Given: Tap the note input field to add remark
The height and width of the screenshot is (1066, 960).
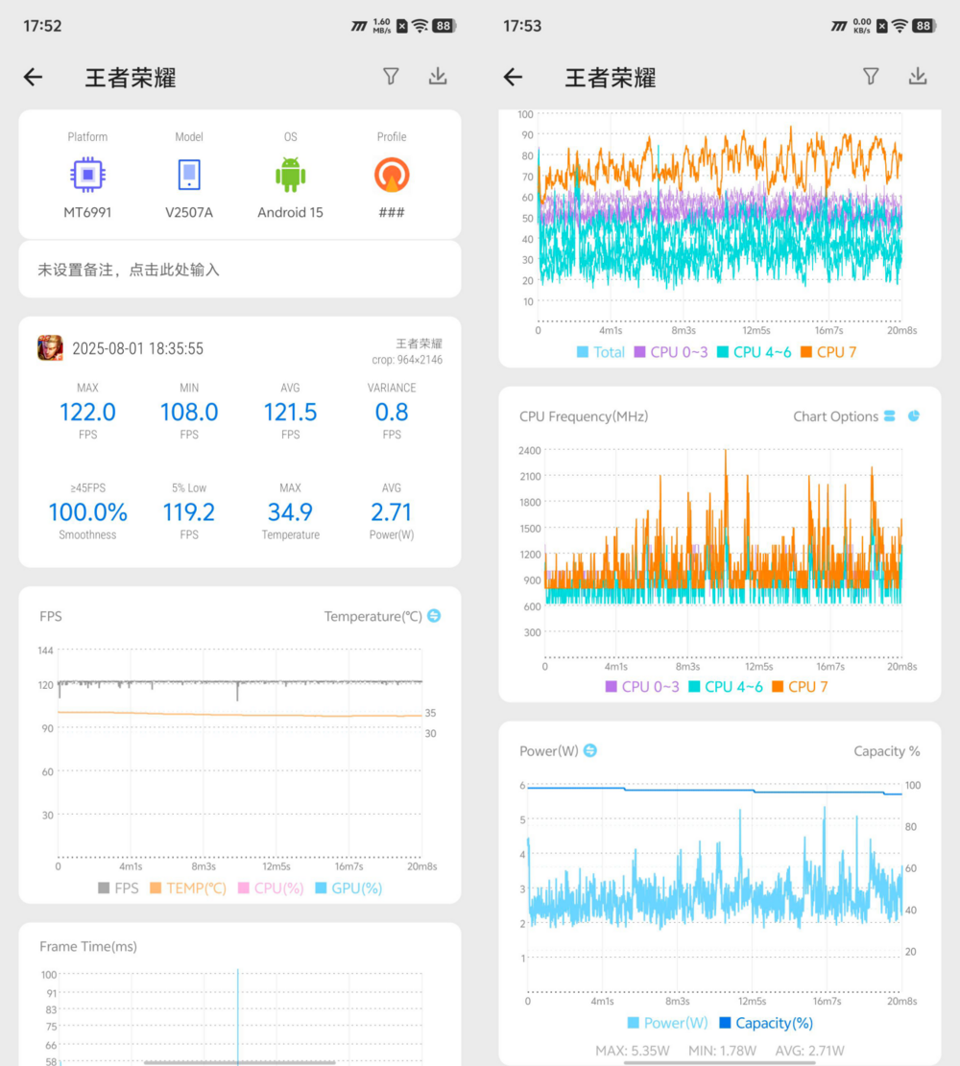Looking at the screenshot, I should point(239,270).
